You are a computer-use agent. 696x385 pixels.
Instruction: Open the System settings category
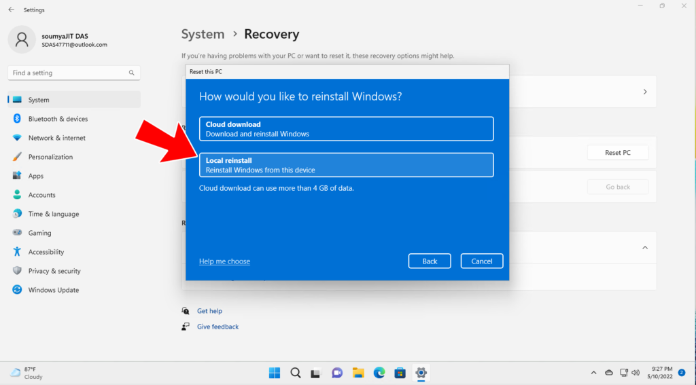tap(73, 100)
